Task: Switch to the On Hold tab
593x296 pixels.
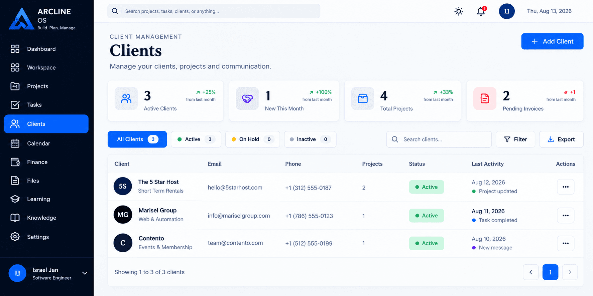Action: tap(252, 139)
